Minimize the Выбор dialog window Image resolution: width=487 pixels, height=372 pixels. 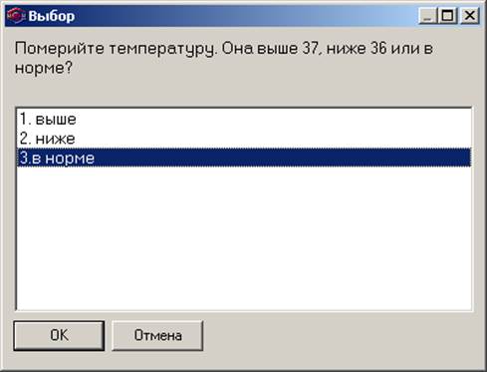point(427,16)
